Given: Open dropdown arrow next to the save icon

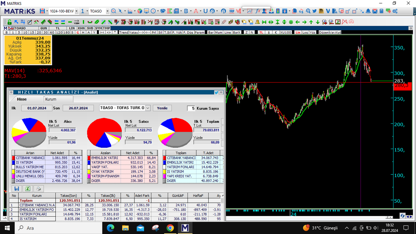Looking at the screenshot, I should [47, 11].
